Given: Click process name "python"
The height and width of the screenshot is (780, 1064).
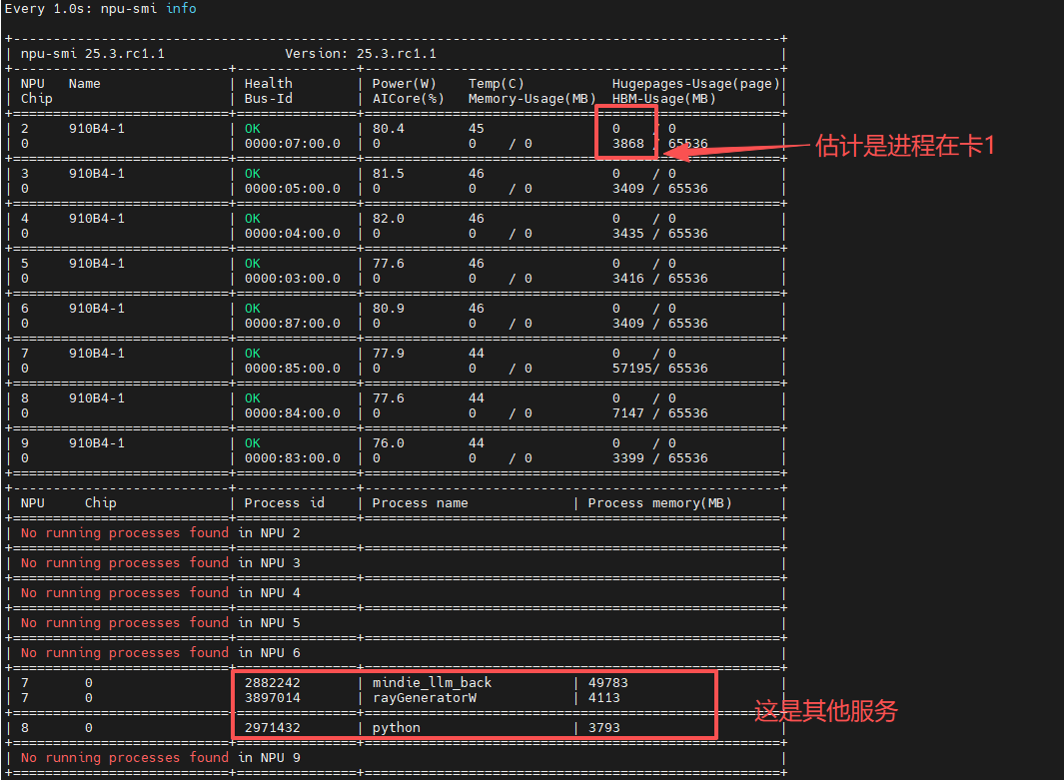Looking at the screenshot, I should coord(397,728).
